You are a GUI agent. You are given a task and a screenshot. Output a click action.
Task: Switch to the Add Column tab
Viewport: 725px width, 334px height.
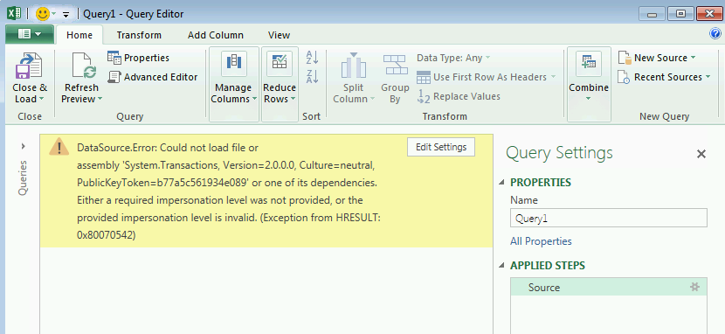[216, 35]
